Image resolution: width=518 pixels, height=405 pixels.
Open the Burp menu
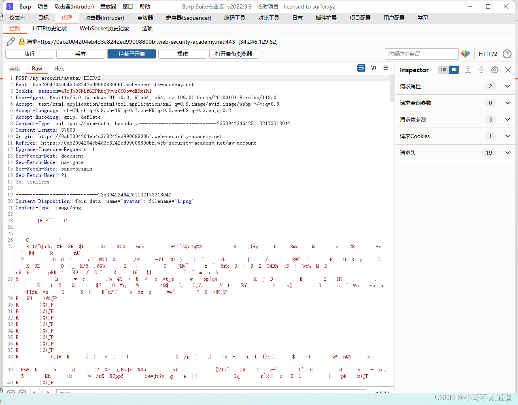click(25, 6)
